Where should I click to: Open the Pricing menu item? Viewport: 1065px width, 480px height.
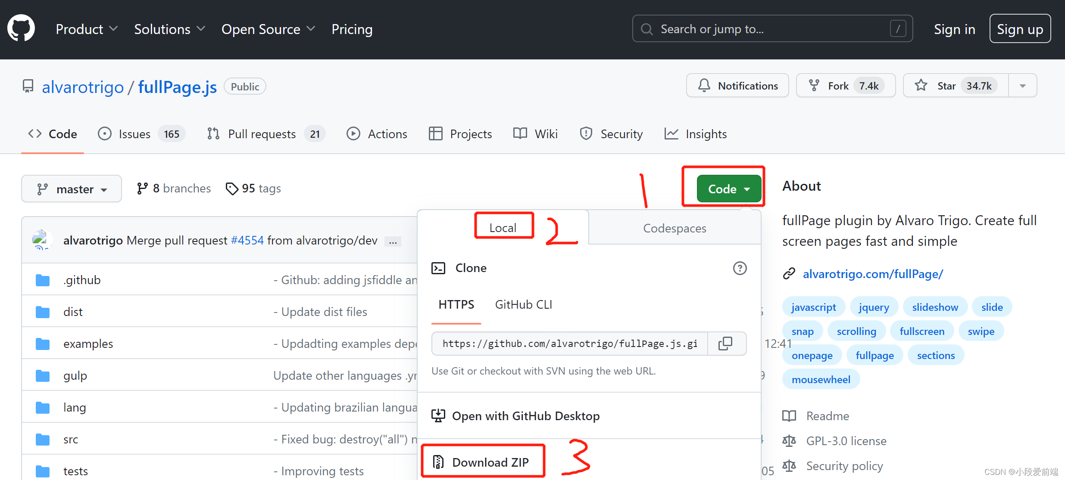pos(352,29)
